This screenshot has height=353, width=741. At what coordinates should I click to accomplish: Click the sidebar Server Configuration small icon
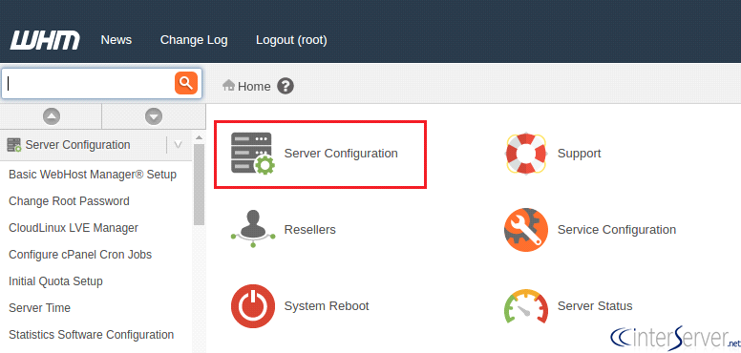click(14, 145)
